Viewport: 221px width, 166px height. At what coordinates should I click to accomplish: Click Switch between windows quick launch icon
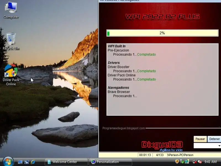click(26, 162)
